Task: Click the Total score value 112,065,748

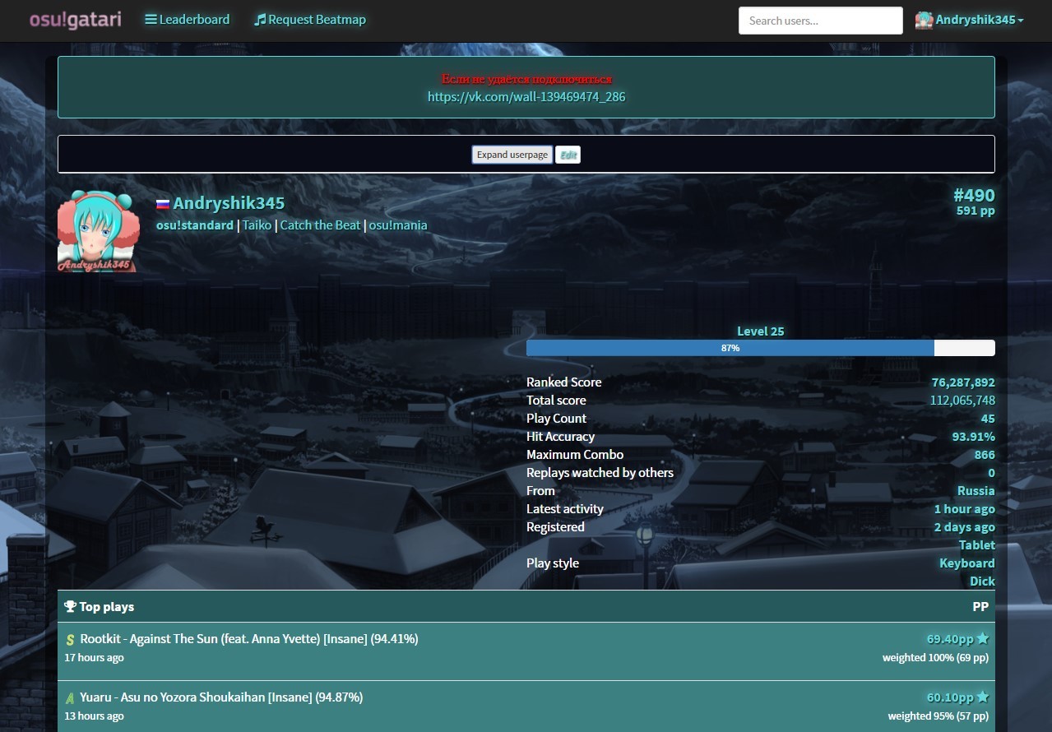Action: coord(962,401)
